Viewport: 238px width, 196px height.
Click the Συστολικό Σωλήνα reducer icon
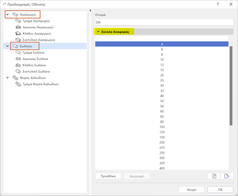18,71
